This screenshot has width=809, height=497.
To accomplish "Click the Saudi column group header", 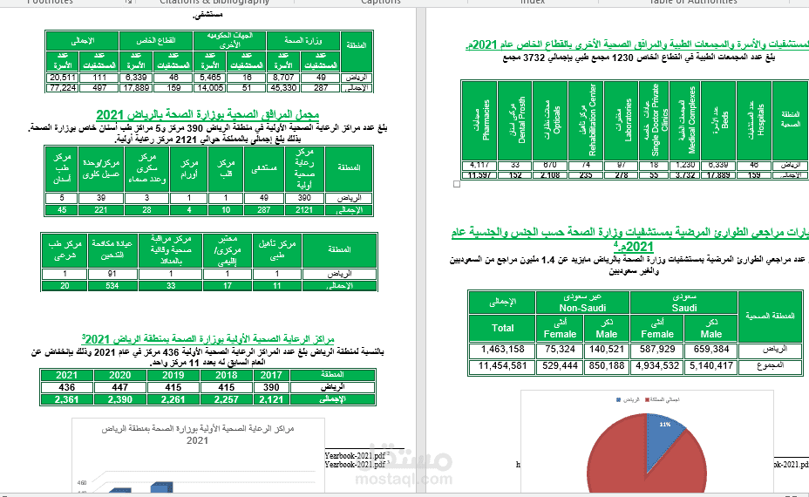I will point(683,303).
